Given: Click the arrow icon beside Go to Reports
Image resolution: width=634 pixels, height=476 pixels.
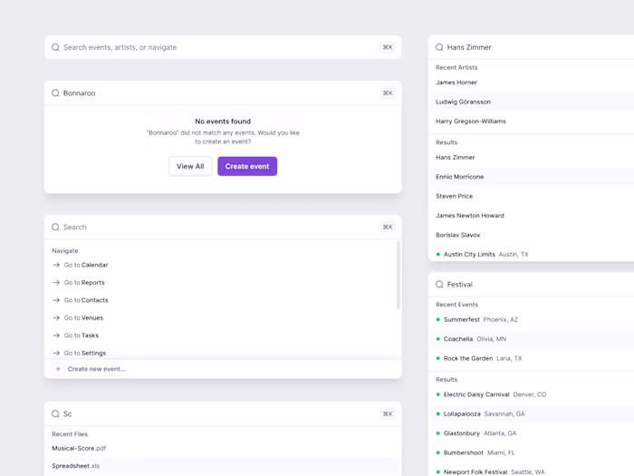Looking at the screenshot, I should point(56,283).
